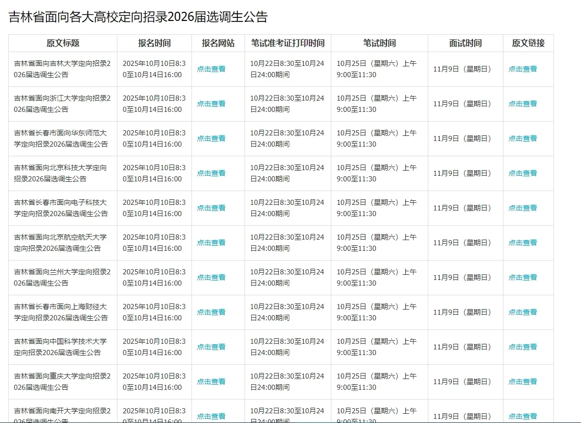Click 笔试准考证打印时间 cell in 吉林大学 row
Viewport: 581px width, 423px height.
[287, 69]
